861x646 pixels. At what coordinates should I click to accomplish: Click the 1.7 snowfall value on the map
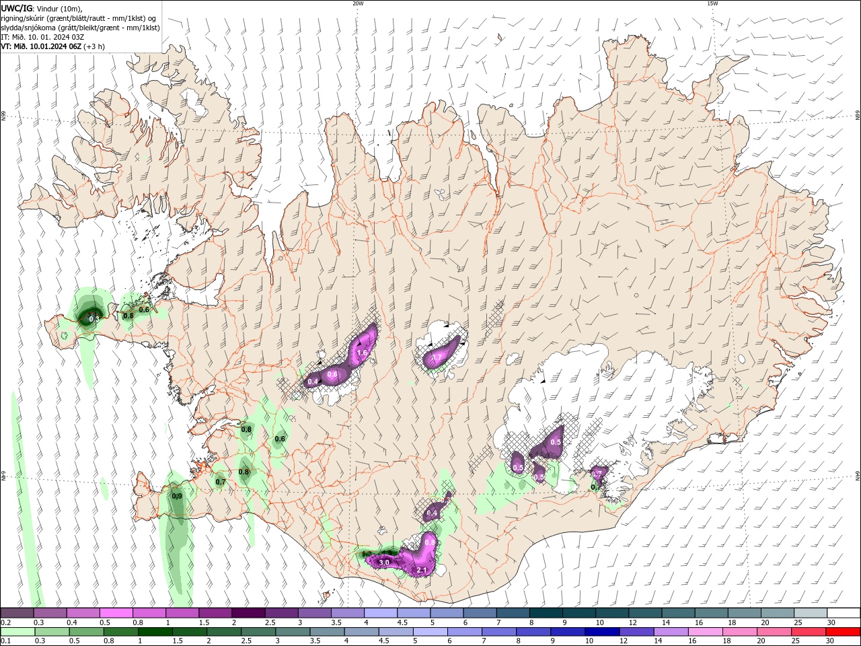pos(437,357)
